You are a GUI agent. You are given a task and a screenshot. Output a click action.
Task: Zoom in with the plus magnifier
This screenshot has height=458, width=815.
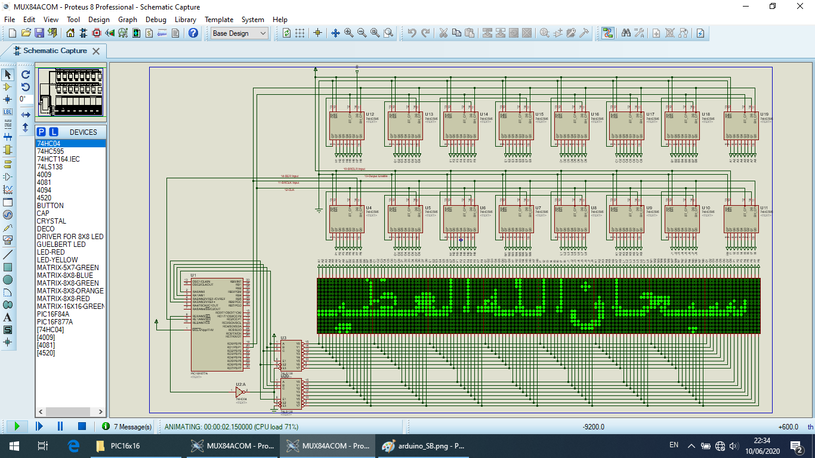coord(348,33)
